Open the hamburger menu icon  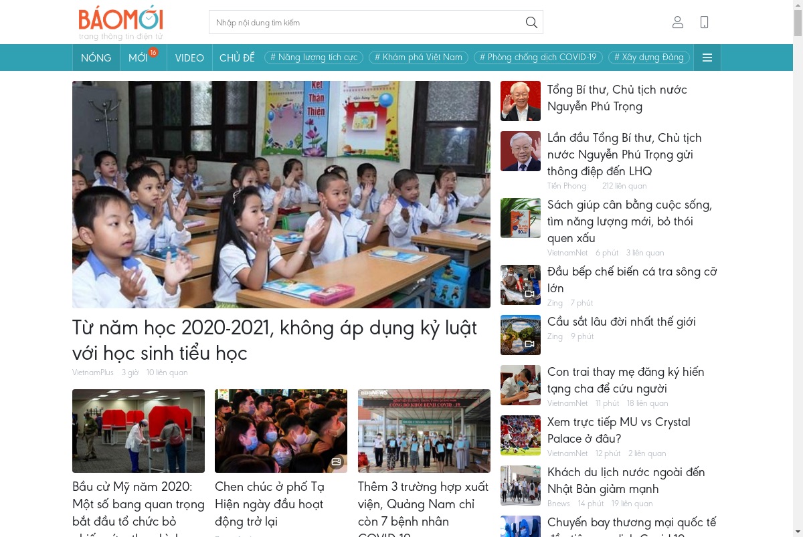click(707, 58)
